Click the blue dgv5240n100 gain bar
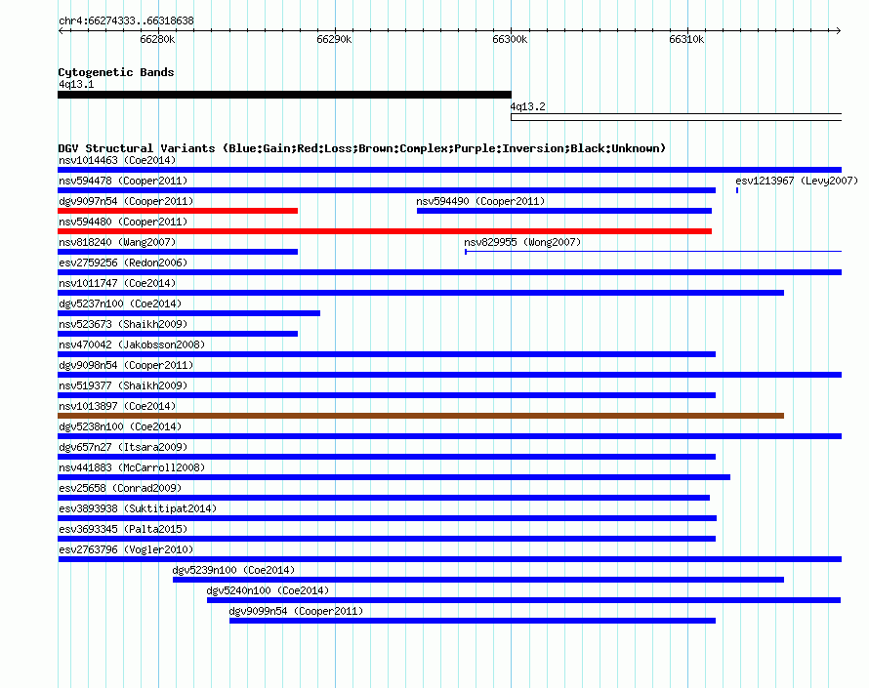 523,600
